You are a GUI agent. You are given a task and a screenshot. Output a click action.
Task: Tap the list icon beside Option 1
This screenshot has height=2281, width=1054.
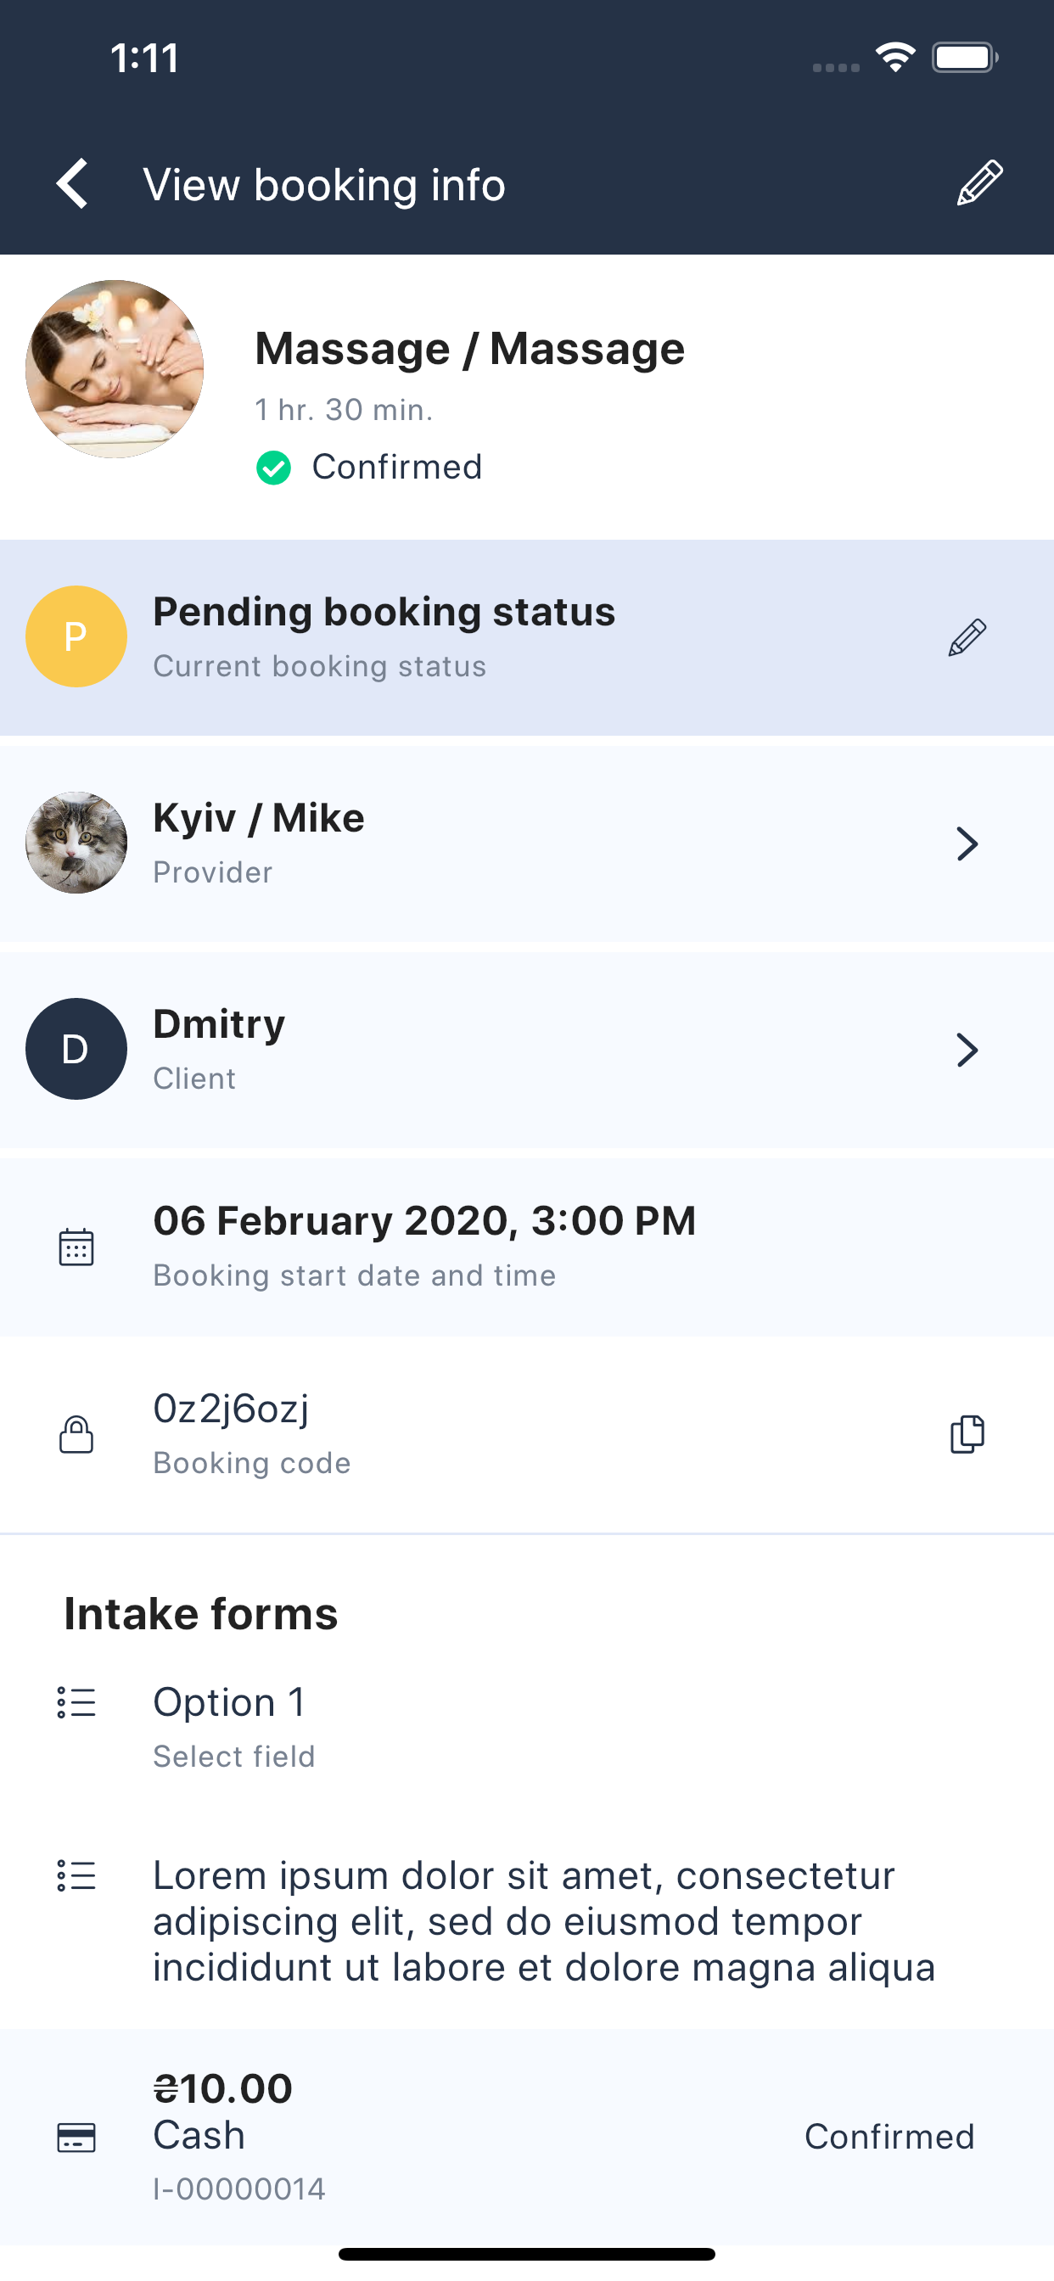(76, 1703)
